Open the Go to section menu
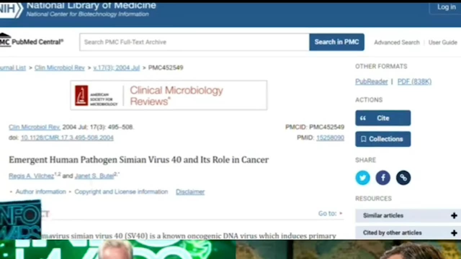Viewport: 461px width, 259px height. 330,213
